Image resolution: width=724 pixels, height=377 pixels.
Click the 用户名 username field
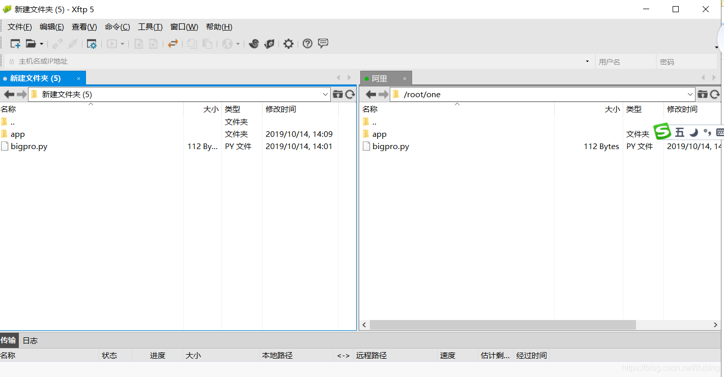click(625, 62)
